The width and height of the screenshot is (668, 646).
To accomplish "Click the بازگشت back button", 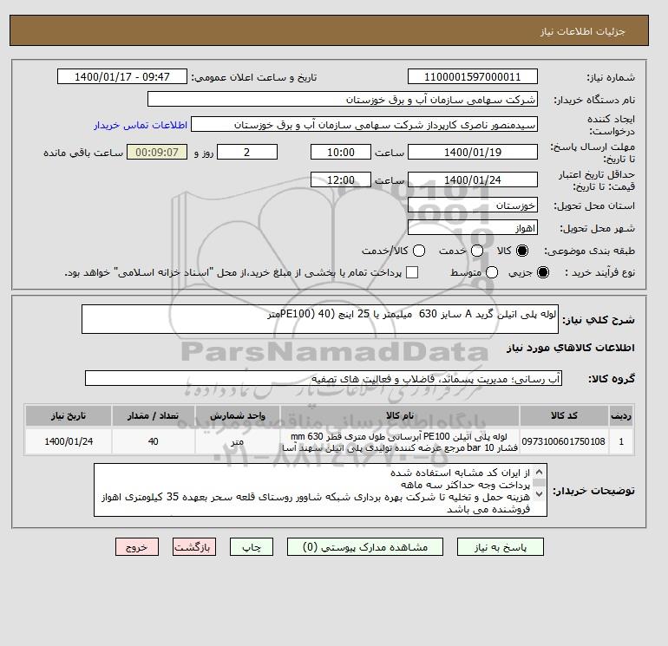I will tap(194, 547).
